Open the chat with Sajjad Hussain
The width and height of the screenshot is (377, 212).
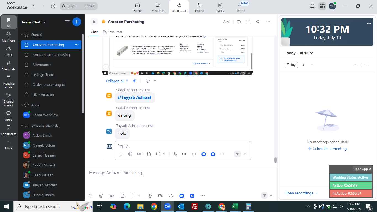[51, 155]
